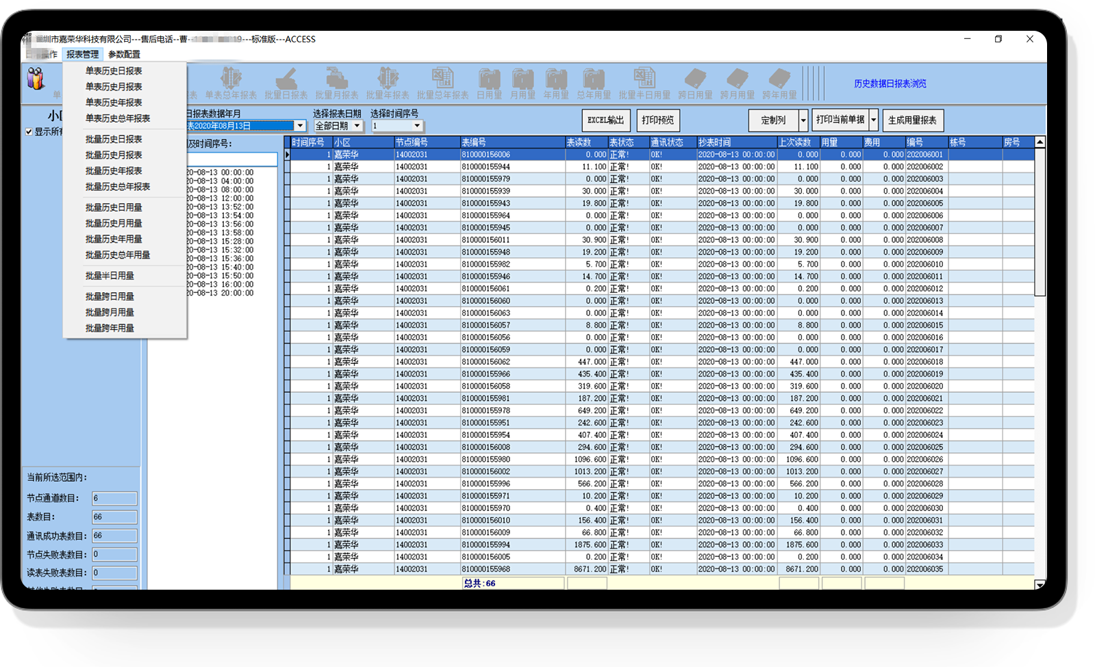Select time entry 20-08-13 04:00:00
The image size is (1095, 667).
(x=220, y=181)
